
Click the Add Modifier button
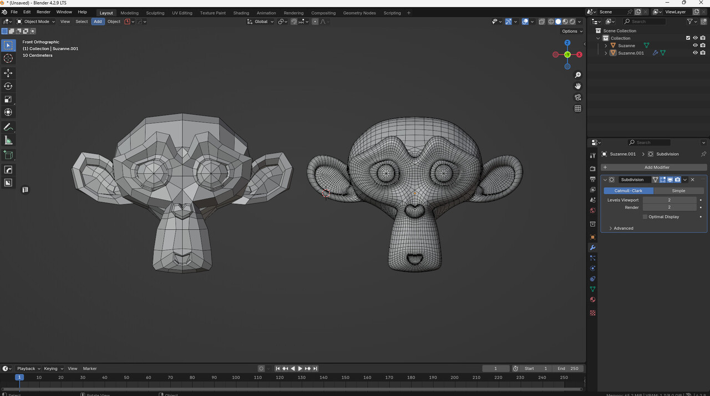(654, 167)
